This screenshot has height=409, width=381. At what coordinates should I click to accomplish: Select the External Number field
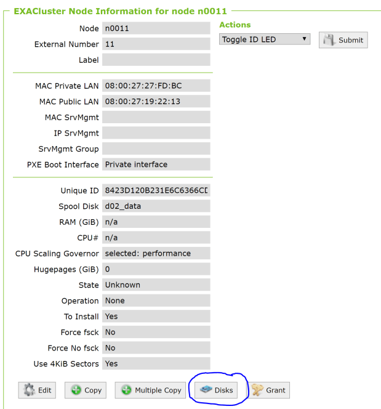pos(156,44)
